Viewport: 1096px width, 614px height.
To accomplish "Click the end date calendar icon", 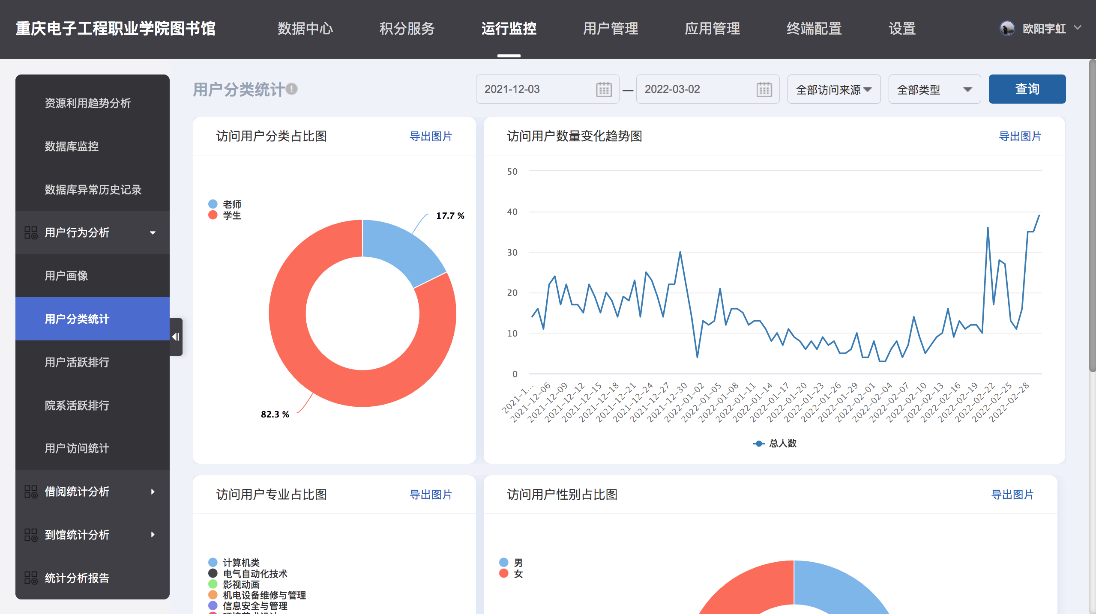I will coord(764,89).
